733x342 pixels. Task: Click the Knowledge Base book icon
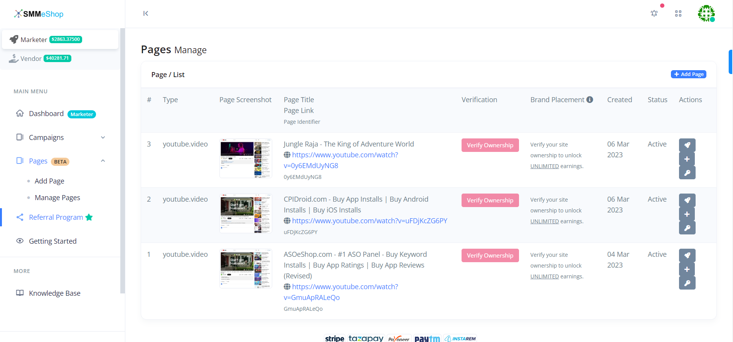(x=20, y=293)
